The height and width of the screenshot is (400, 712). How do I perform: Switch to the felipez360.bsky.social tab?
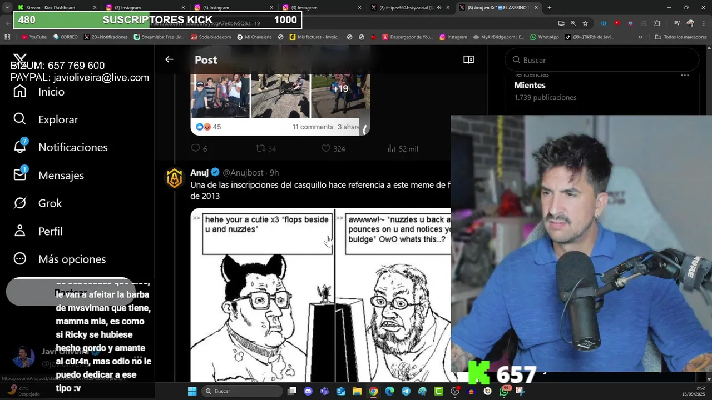(x=409, y=8)
